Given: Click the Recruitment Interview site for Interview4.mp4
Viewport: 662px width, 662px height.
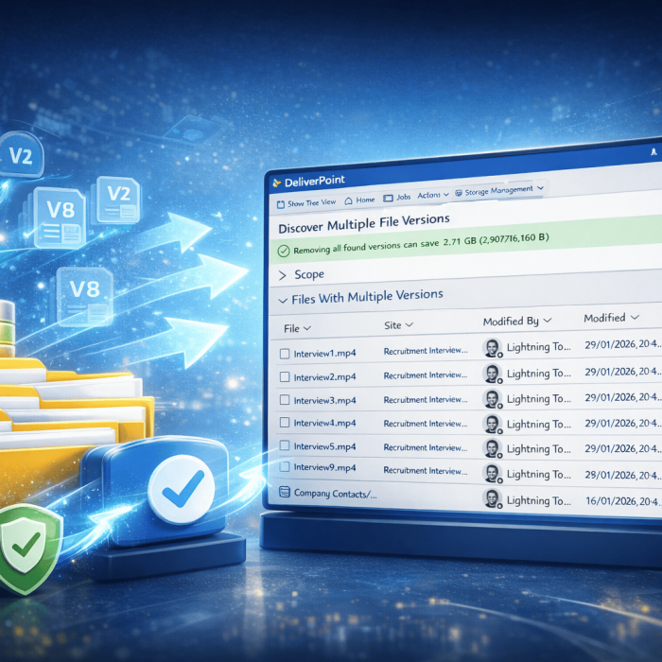Looking at the screenshot, I should click(426, 424).
